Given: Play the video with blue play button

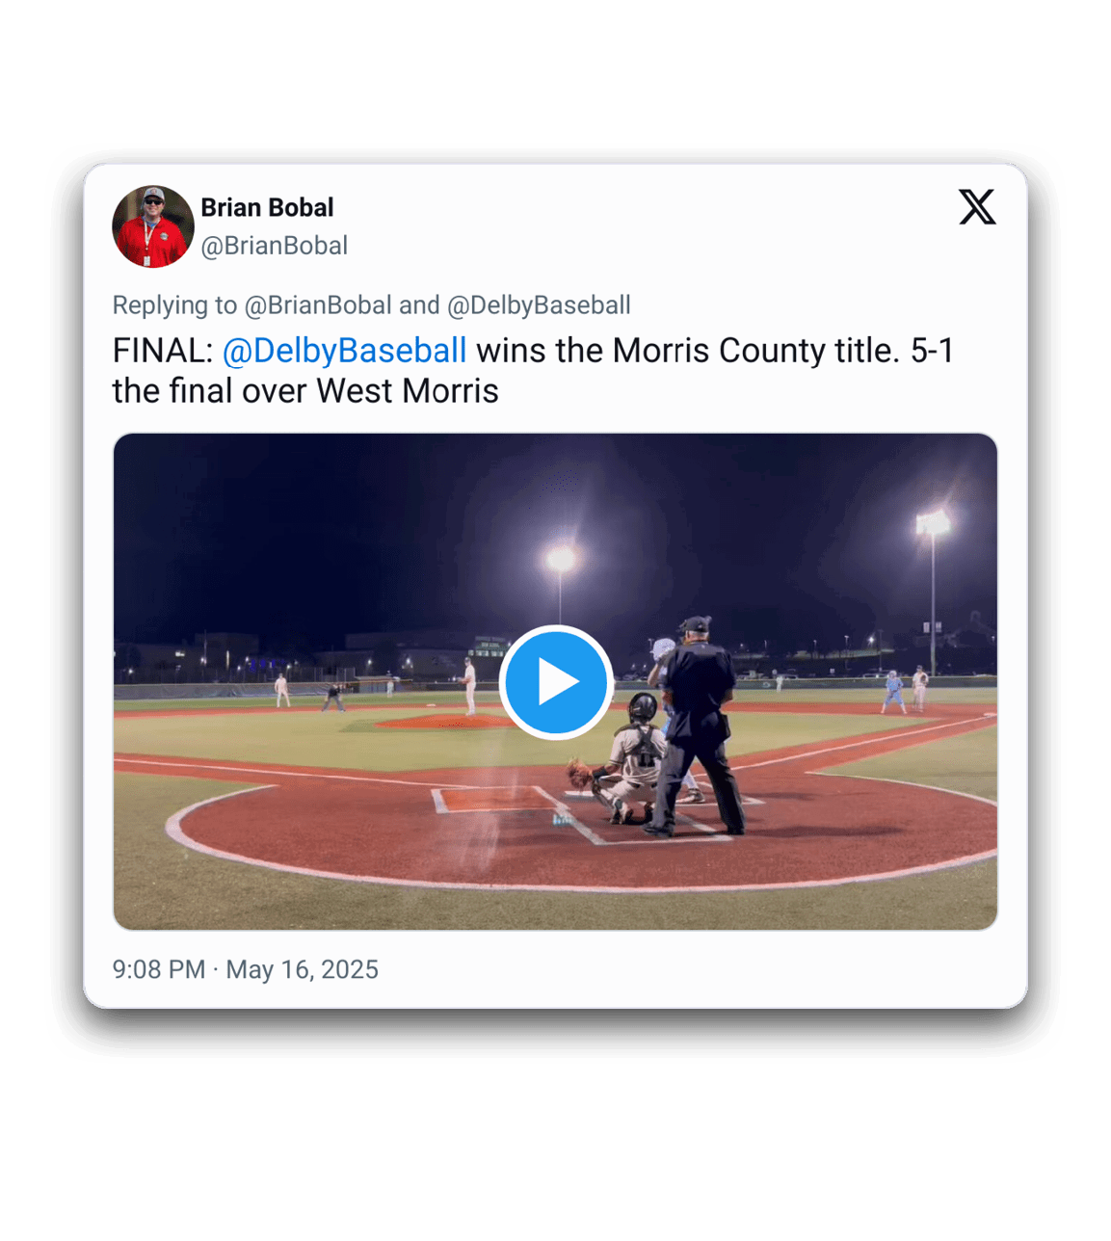Looking at the screenshot, I should [556, 682].
